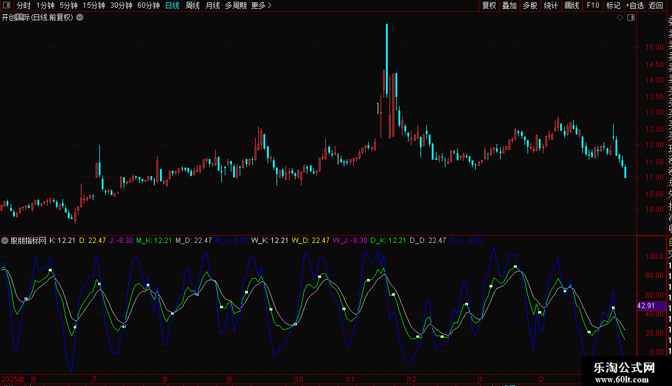
Task: Click the 开创国际(日线.前复权) chart title
Action: 37,18
